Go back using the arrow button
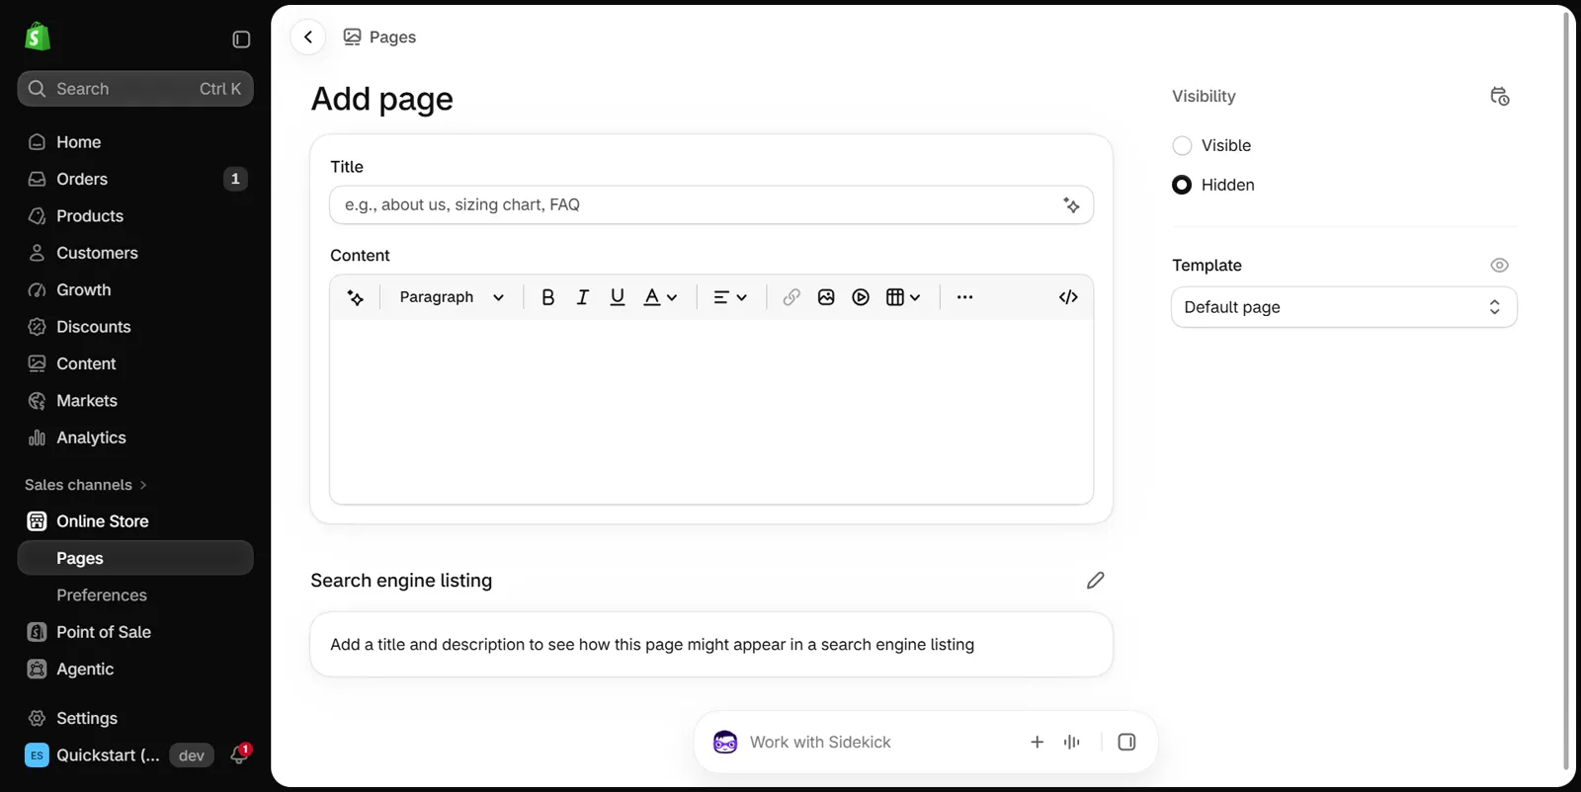 (x=308, y=38)
